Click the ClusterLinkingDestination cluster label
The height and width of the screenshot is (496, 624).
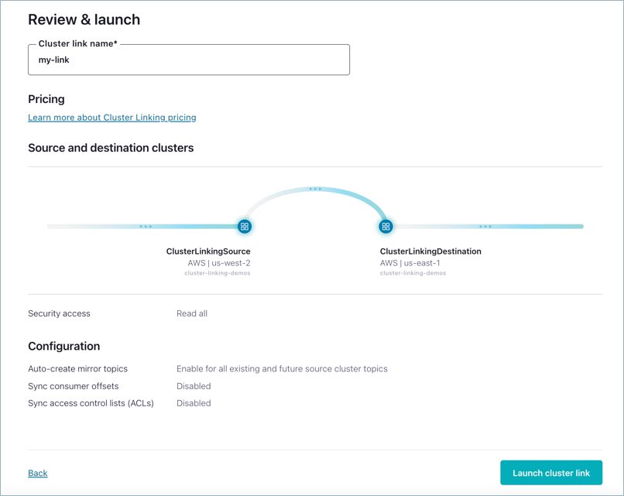click(x=430, y=251)
